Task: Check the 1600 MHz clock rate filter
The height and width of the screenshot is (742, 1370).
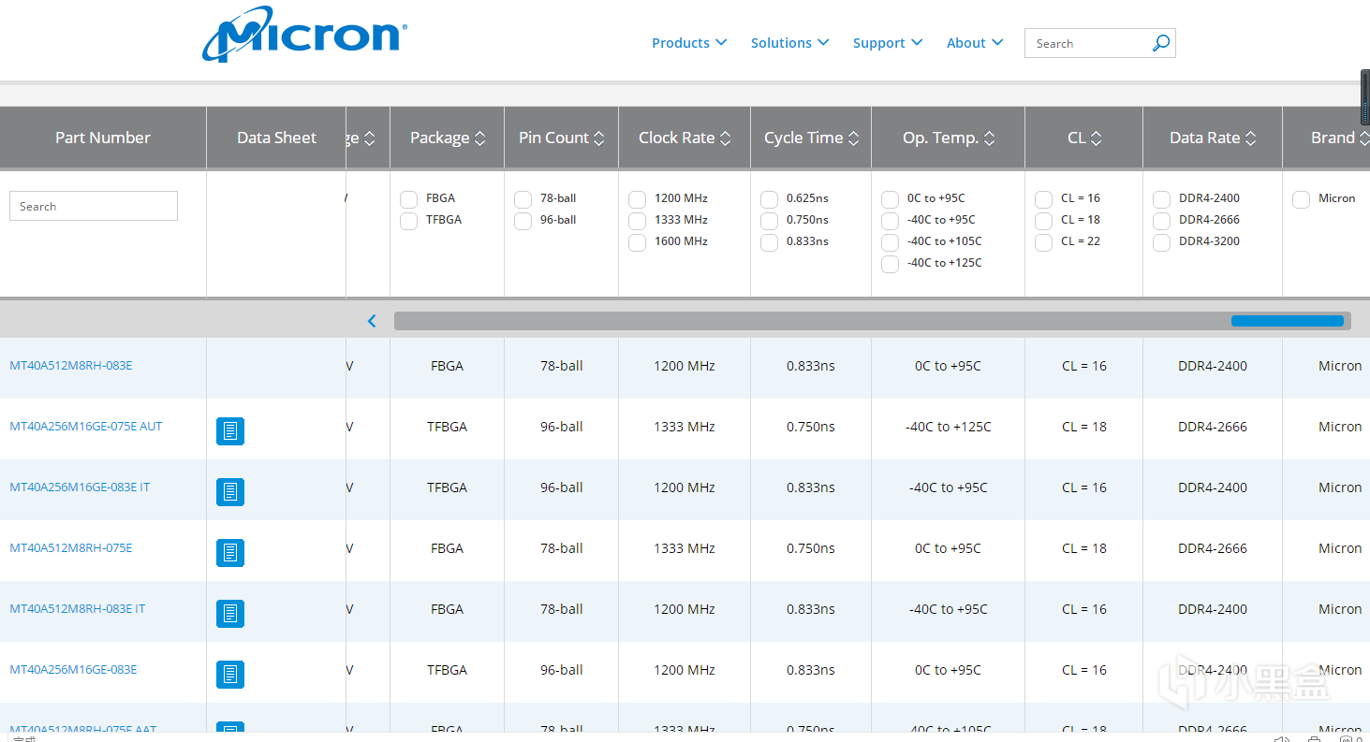Action: click(x=637, y=242)
